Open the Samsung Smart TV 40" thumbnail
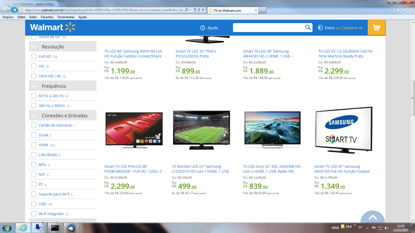The width and height of the screenshot is (415, 233). tap(344, 130)
